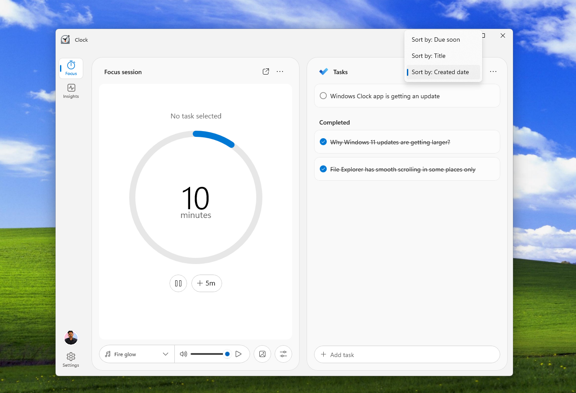
Task: Select the Focus tab in the sidebar
Action: coord(71,68)
